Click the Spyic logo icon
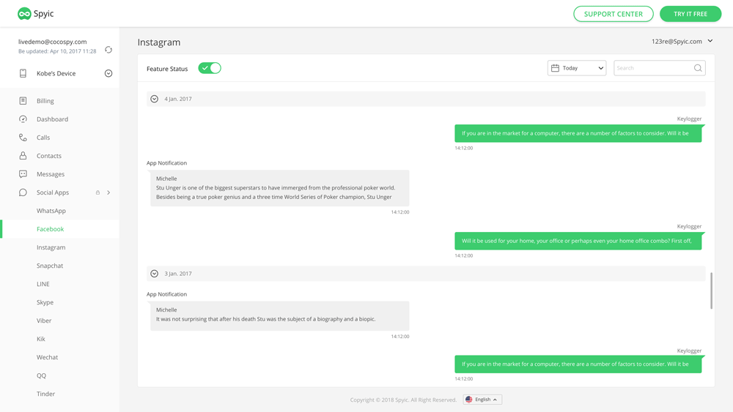Viewport: 733px width, 412px height. point(24,14)
